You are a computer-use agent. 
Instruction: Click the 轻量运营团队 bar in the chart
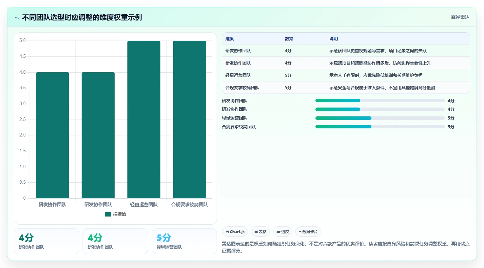(144, 120)
